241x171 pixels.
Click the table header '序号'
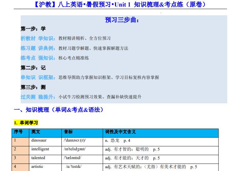click(x=20, y=133)
